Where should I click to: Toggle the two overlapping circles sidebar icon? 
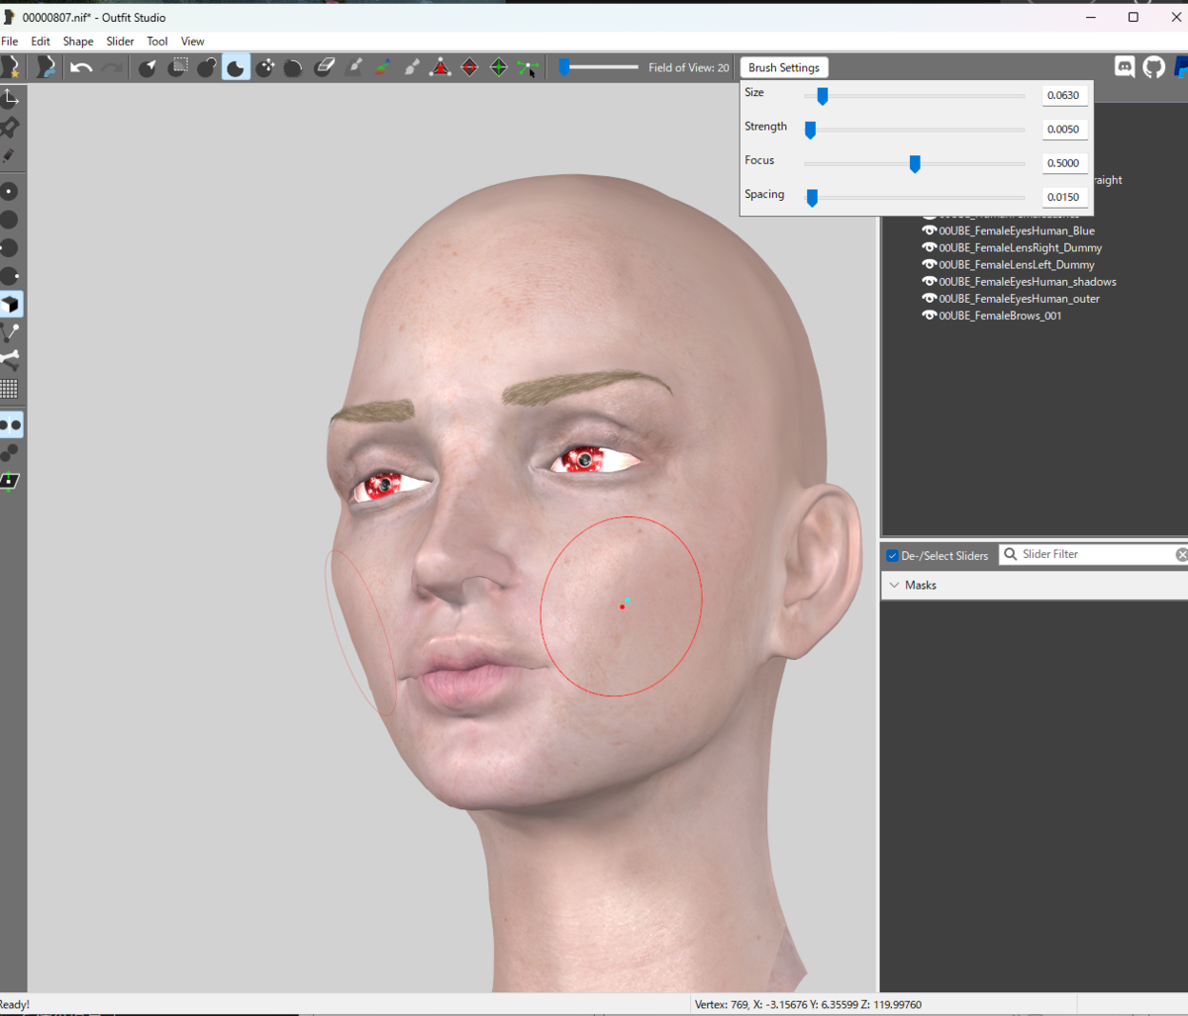click(11, 453)
